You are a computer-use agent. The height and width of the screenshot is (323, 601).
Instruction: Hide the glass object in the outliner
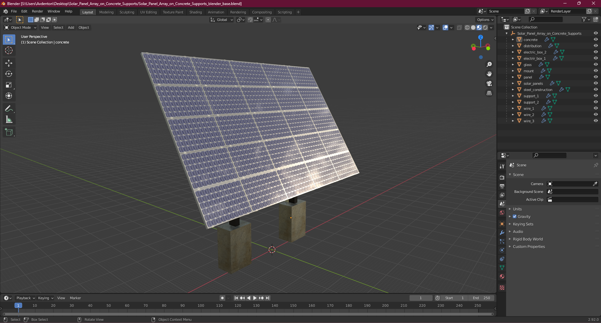[x=596, y=64]
